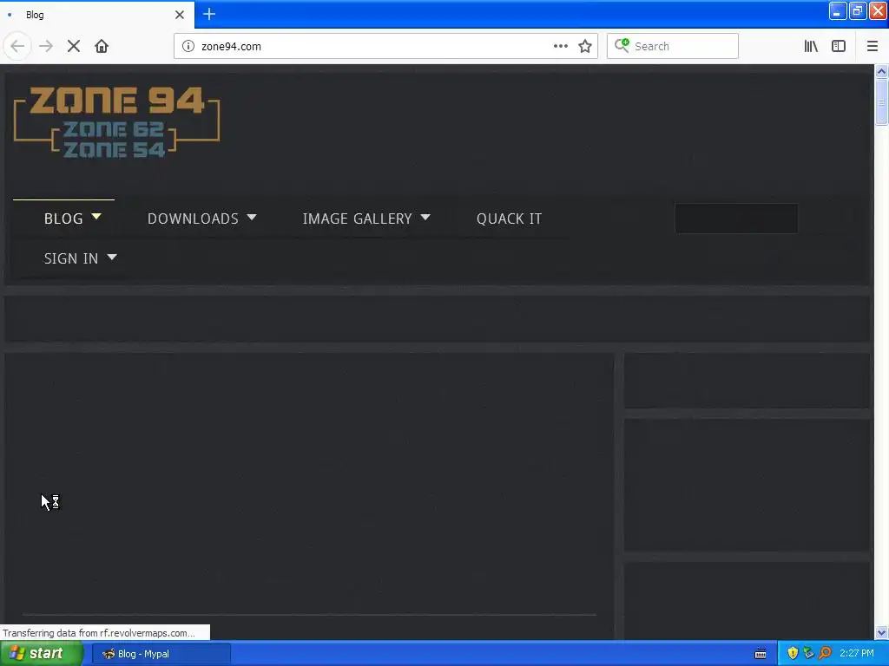Close the Blog tab
Image resolution: width=889 pixels, height=666 pixels.
click(x=180, y=15)
